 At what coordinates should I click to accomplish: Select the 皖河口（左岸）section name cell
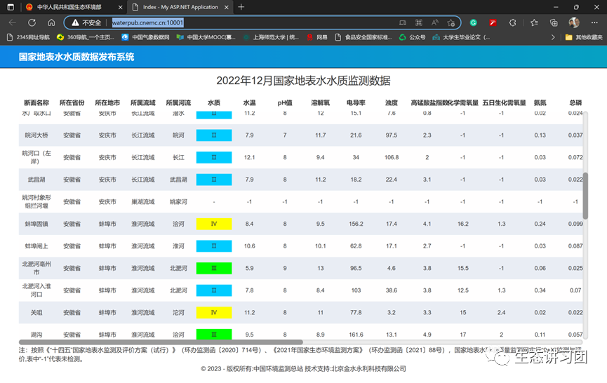click(x=36, y=157)
